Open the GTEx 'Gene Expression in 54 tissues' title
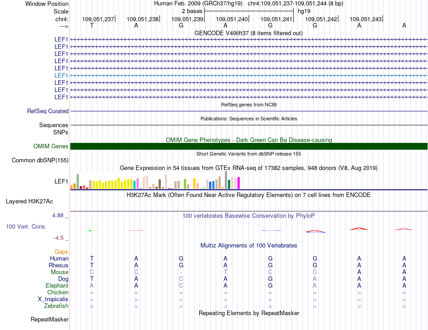Viewport: 428px width, 330px height. [x=249, y=168]
